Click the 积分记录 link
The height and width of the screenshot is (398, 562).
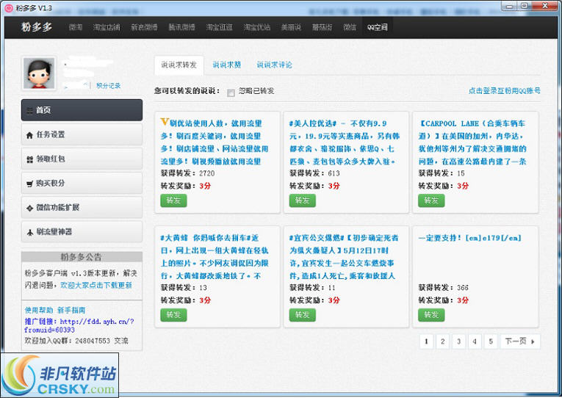108,86
